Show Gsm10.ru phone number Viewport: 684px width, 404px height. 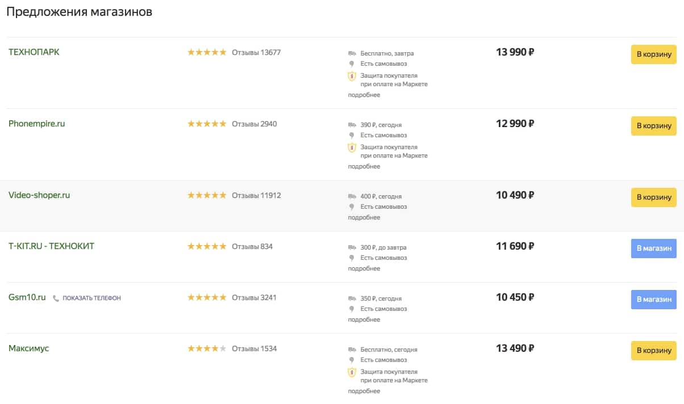point(91,298)
